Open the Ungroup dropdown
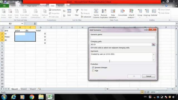The height and width of the screenshot is (100, 178). (147, 16)
